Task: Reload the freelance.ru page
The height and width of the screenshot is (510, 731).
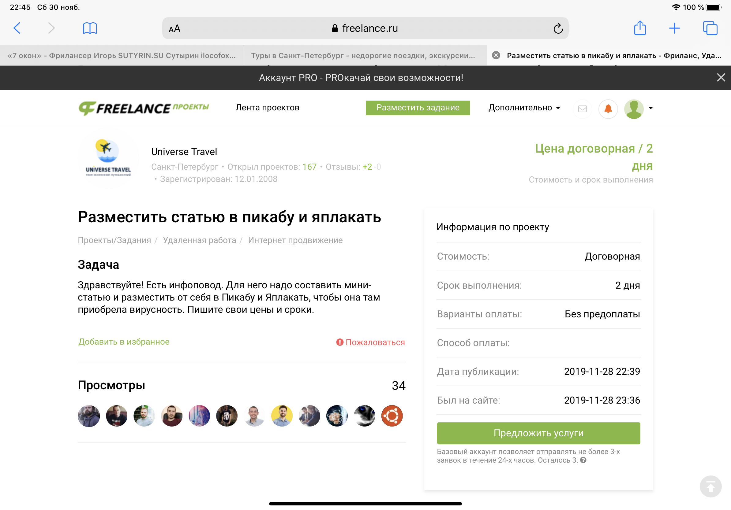Action: click(x=558, y=28)
